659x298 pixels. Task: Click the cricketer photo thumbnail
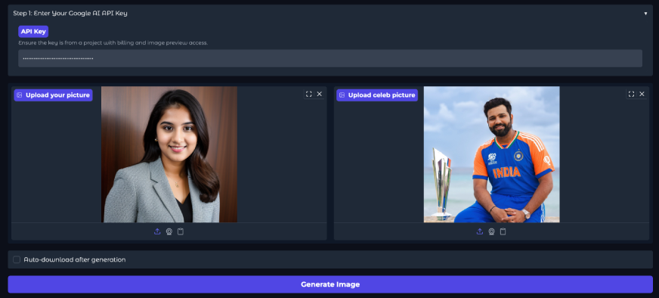tap(492, 154)
